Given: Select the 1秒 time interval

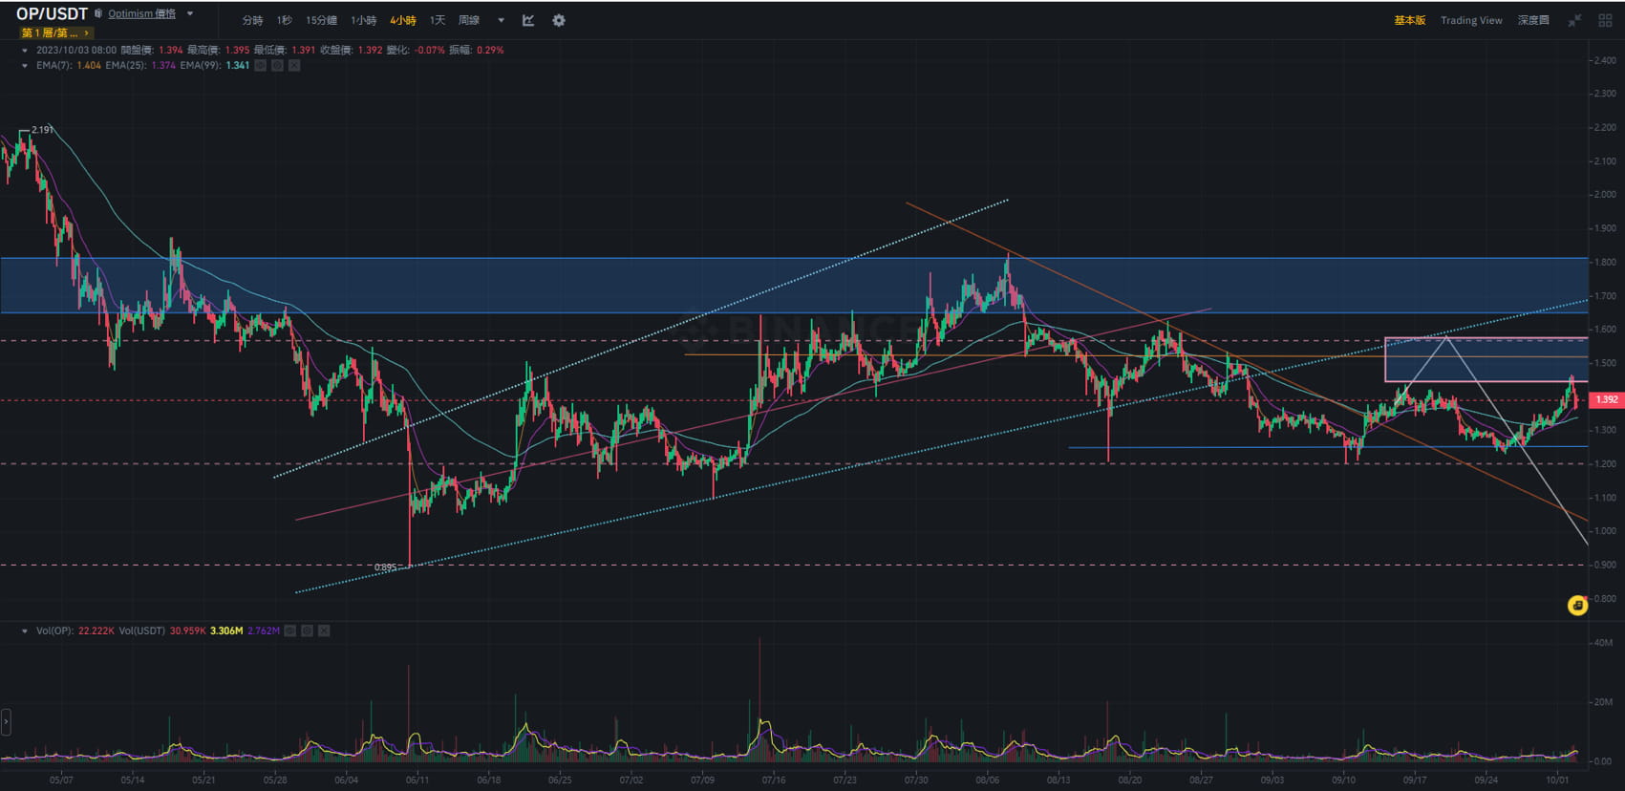Looking at the screenshot, I should (284, 20).
